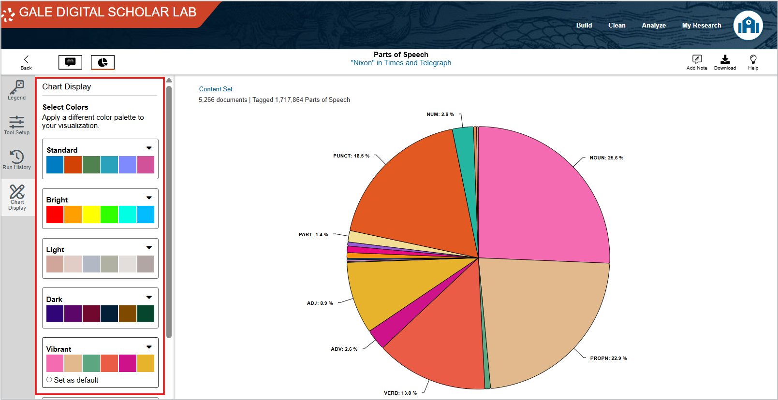Pick the red swatch in Bright palette
Viewport: 778px width, 400px height.
55,214
